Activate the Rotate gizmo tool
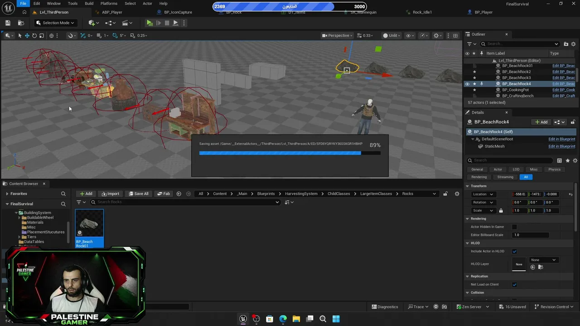The width and height of the screenshot is (580, 326). (34, 35)
